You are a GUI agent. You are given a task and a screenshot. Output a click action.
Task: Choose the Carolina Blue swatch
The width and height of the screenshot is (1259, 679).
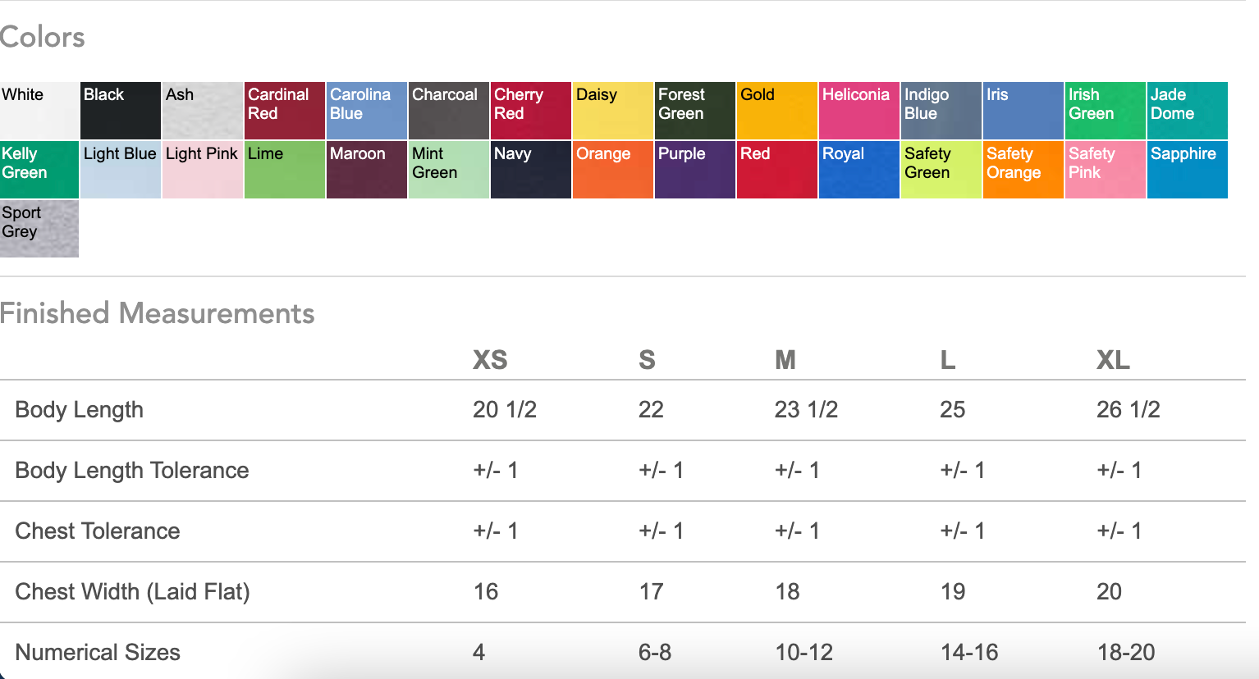tap(367, 111)
